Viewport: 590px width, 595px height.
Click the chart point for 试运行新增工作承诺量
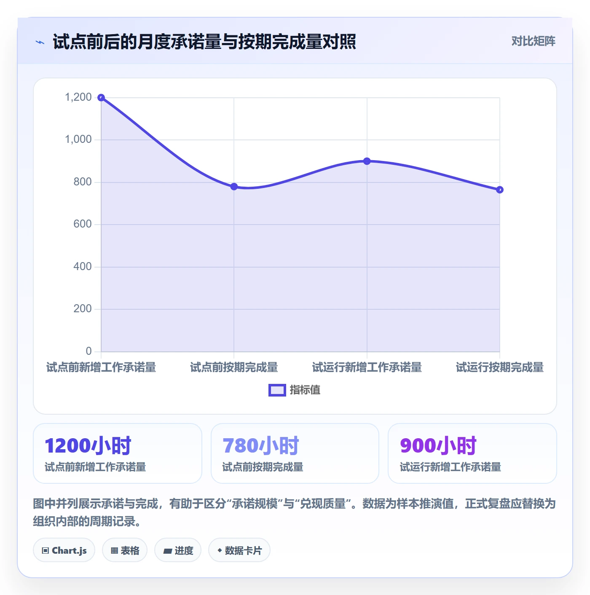pyautogui.click(x=367, y=161)
